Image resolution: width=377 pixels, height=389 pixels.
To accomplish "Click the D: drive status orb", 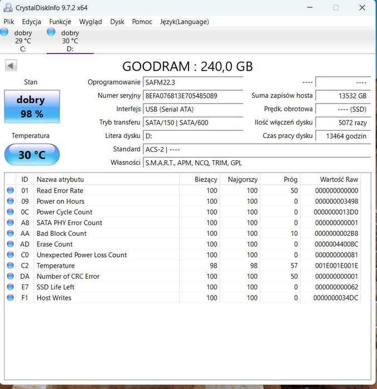I will click(x=51, y=32).
